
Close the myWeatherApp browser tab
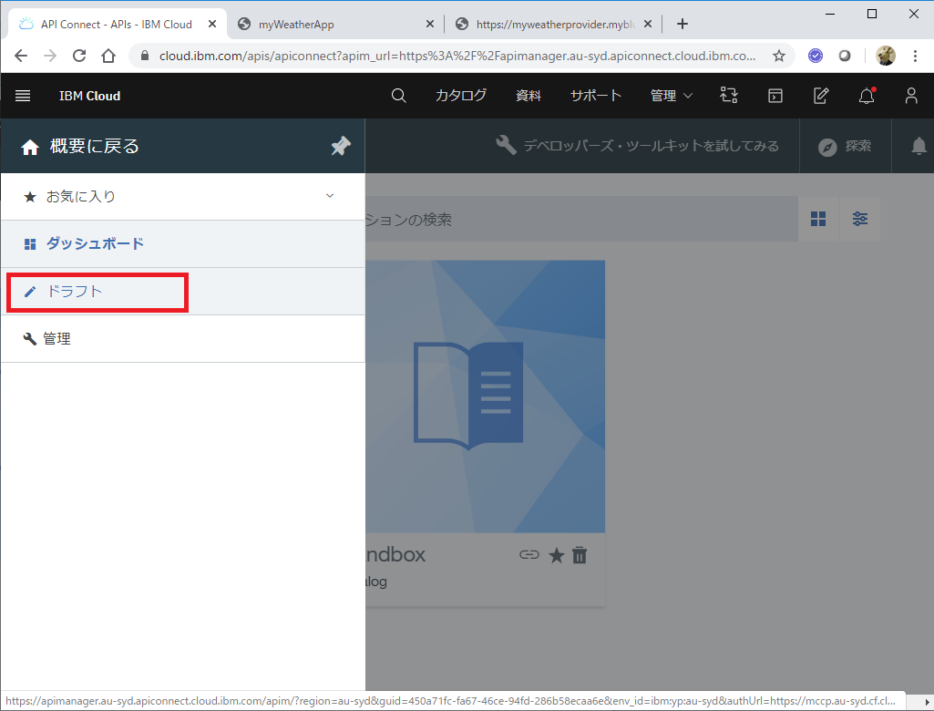pyautogui.click(x=430, y=24)
